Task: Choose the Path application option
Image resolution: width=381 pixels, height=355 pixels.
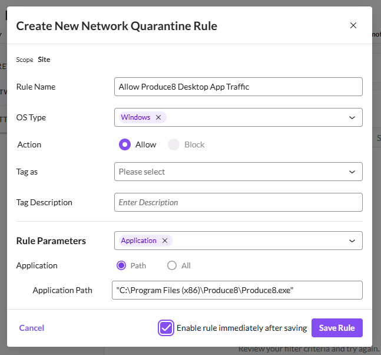Action: coord(122,265)
